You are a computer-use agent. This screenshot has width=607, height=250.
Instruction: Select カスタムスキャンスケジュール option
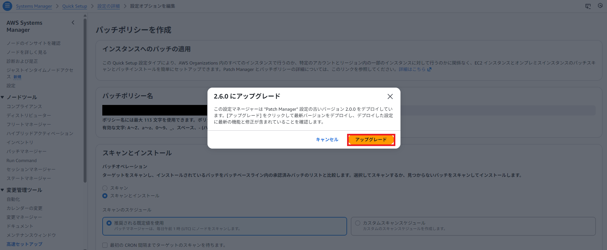pos(473,226)
